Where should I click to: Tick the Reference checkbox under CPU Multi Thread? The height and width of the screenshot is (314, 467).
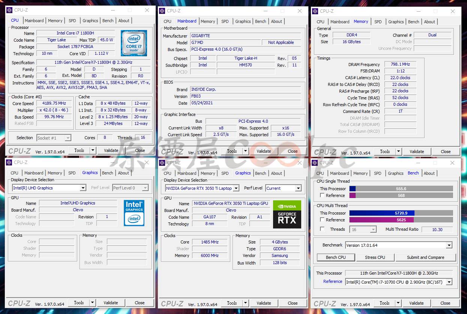(322, 220)
